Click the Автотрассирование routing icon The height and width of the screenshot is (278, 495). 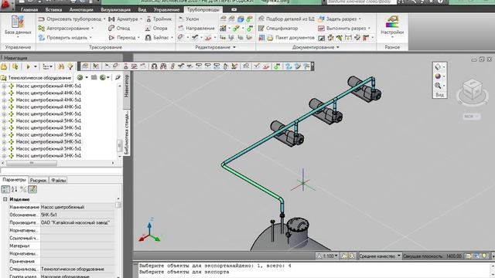point(41,29)
